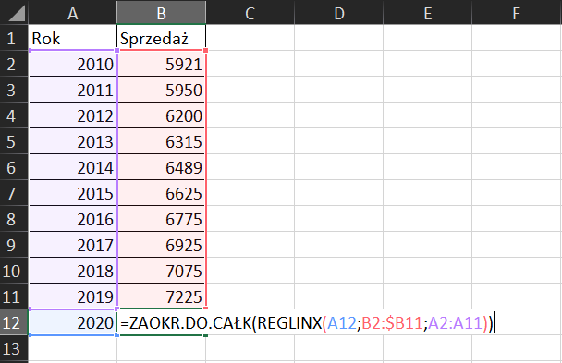Viewport: 562px width, 363px height.
Task: Click empty cell D5
Action: point(338,141)
